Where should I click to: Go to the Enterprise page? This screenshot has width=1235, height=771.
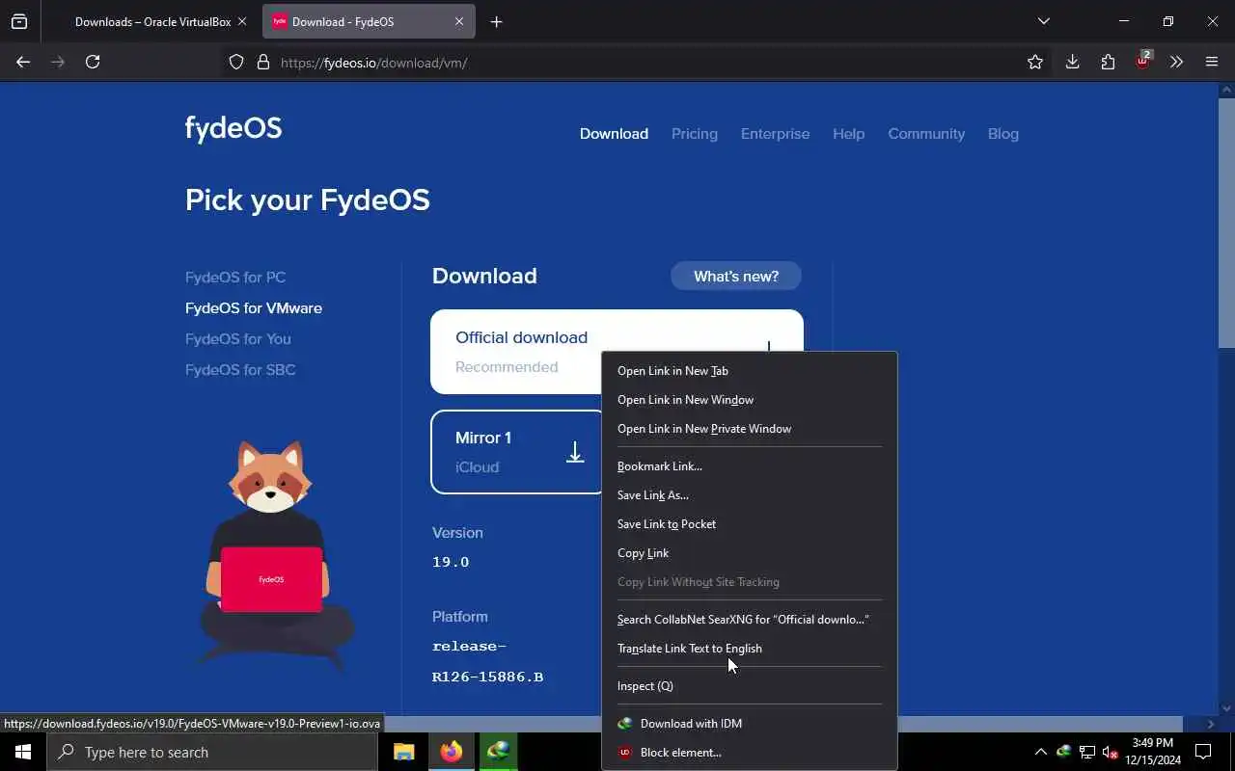point(775,134)
